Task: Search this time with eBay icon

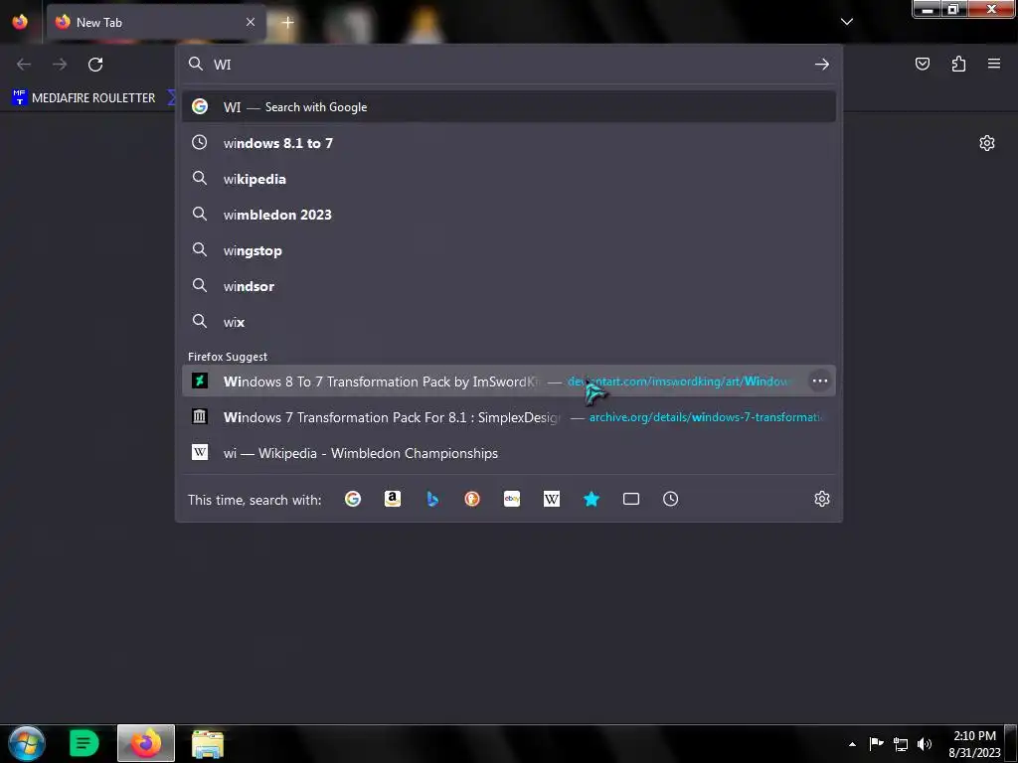Action: tap(512, 499)
